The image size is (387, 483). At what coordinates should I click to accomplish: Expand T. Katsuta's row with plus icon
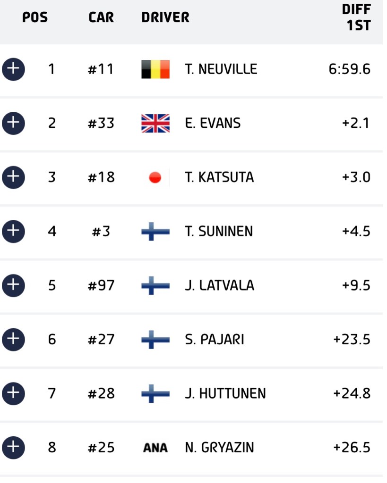(x=13, y=177)
